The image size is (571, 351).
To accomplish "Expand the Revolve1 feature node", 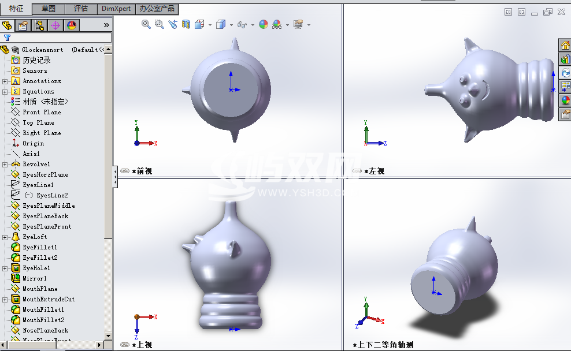I will (x=5, y=165).
